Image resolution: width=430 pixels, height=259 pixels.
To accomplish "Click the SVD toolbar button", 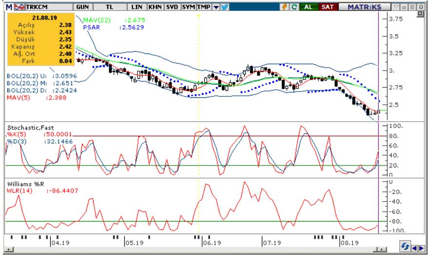I will [x=172, y=7].
